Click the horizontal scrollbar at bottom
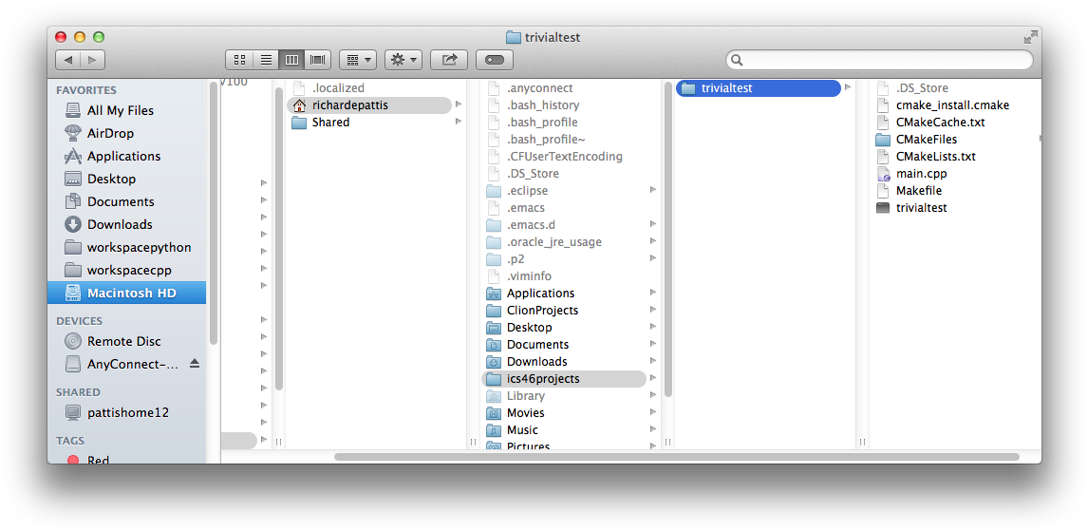1088x531 pixels. (677, 457)
